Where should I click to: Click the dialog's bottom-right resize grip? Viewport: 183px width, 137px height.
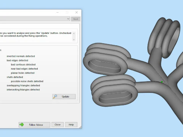pyautogui.click(x=80, y=127)
